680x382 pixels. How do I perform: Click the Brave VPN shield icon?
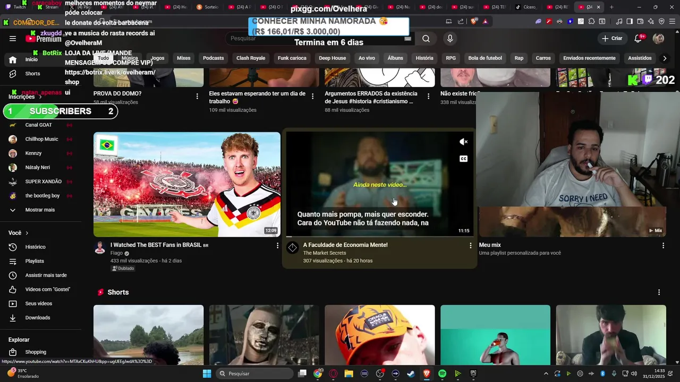coord(661,21)
